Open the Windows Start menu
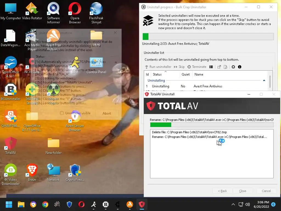Image resolution: width=281 pixels, height=211 pixels. click(9, 204)
